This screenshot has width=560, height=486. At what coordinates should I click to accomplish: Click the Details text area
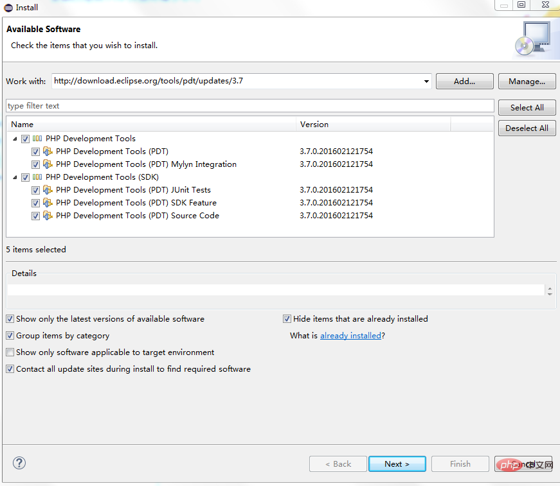click(x=276, y=290)
